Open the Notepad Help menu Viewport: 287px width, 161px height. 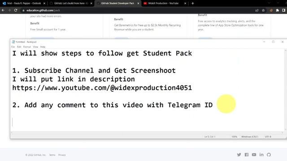pos(43,47)
